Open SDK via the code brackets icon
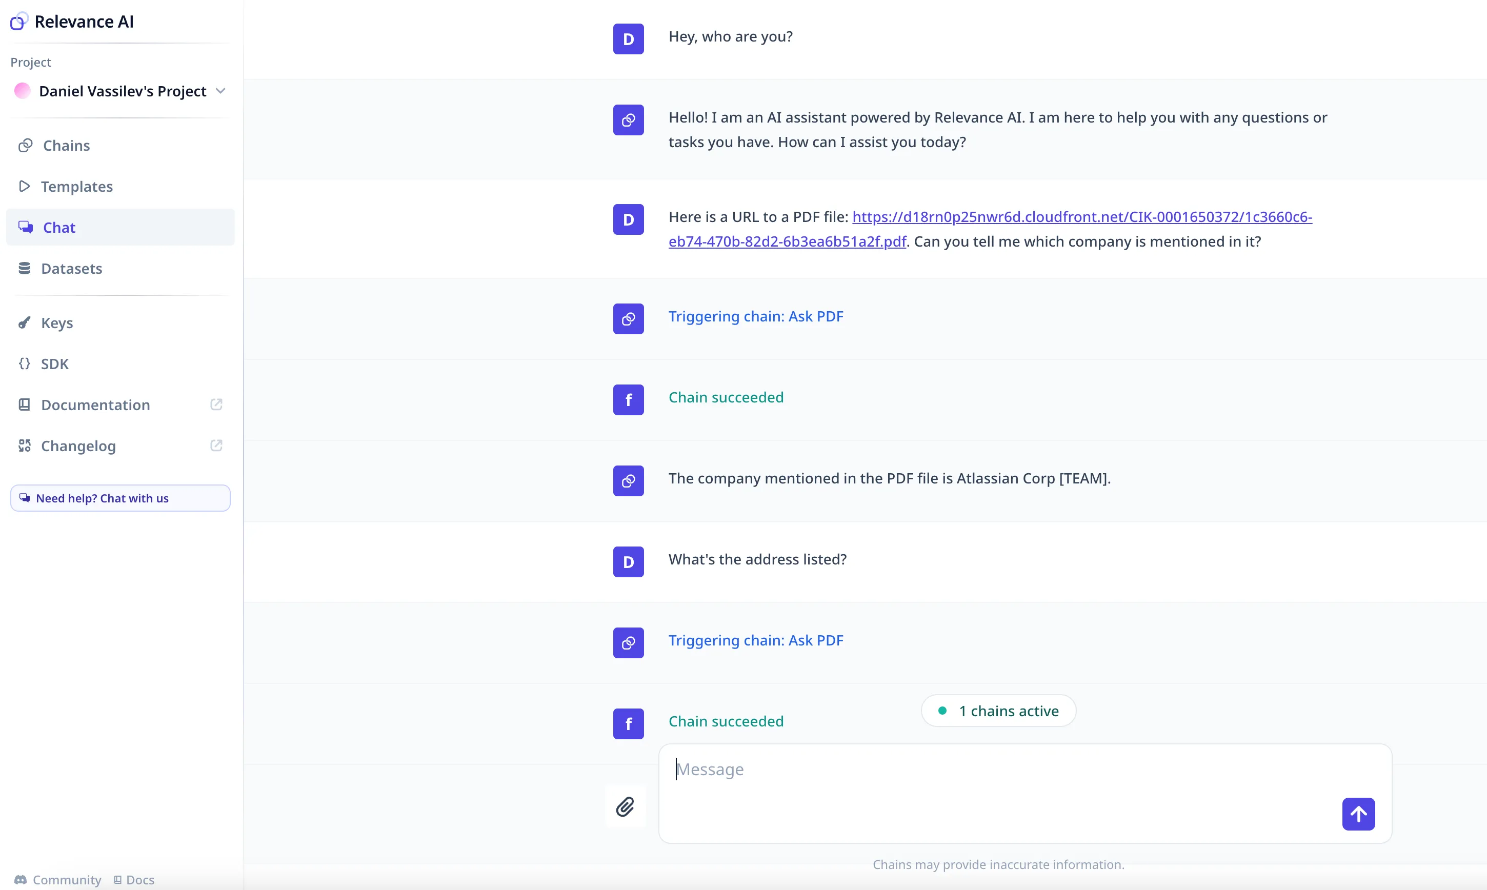This screenshot has height=890, width=1487. click(24, 363)
